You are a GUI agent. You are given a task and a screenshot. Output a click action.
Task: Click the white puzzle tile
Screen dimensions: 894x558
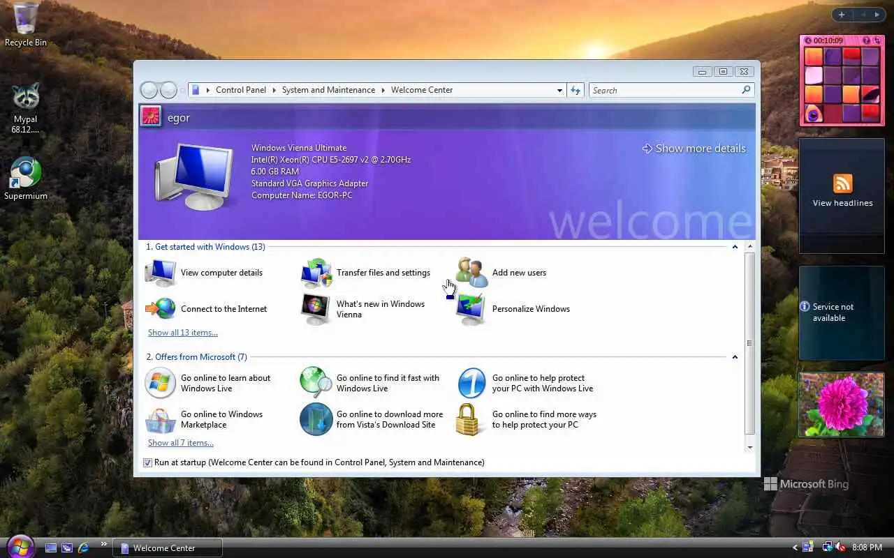[x=814, y=75]
